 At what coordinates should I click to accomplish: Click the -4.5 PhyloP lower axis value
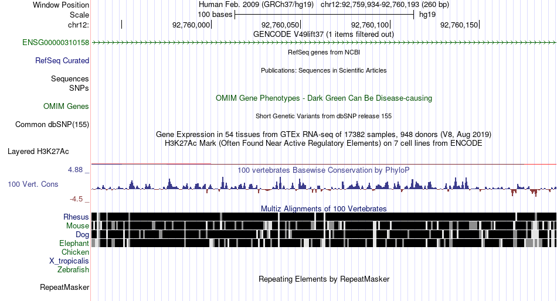tap(76, 199)
